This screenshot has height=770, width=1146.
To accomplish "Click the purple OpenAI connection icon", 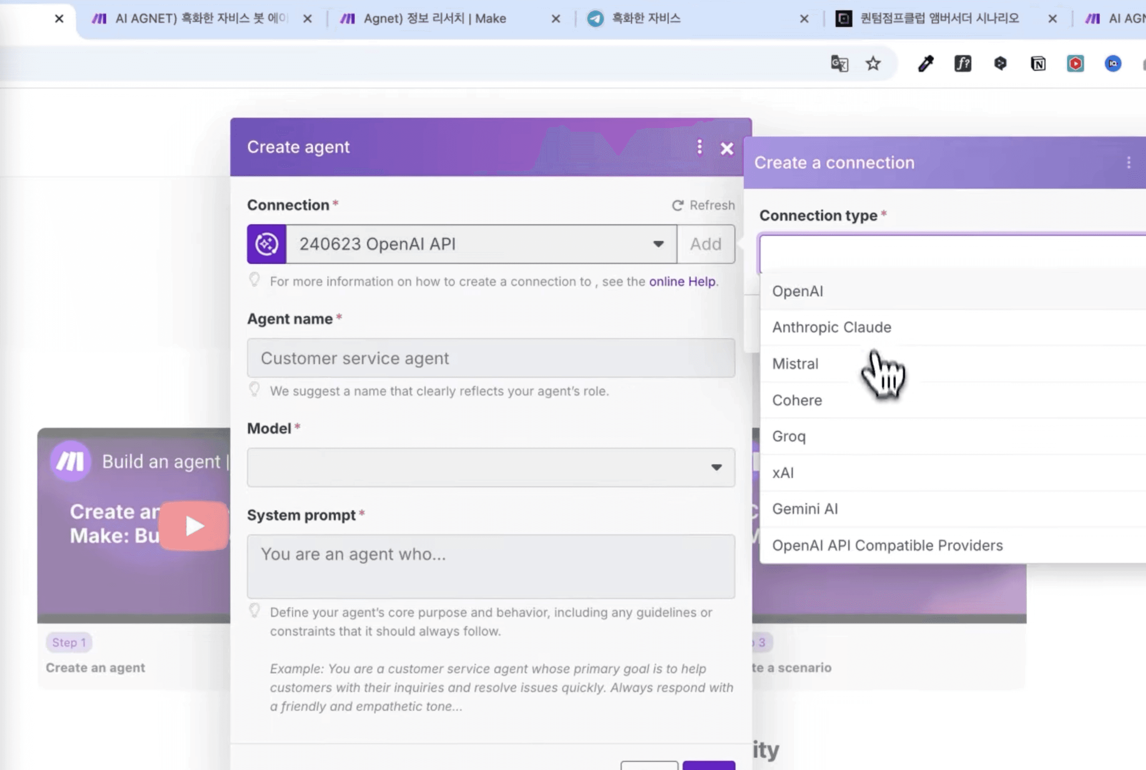I will [x=266, y=244].
